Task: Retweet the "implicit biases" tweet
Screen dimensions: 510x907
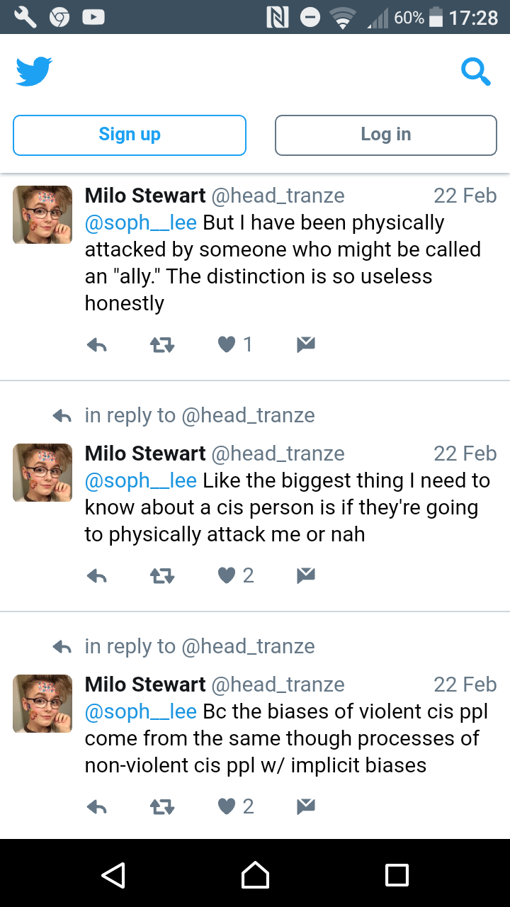Action: (x=162, y=807)
